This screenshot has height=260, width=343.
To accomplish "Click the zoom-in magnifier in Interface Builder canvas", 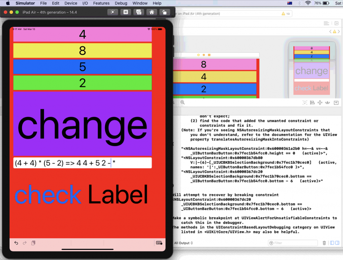I will [182, 102].
